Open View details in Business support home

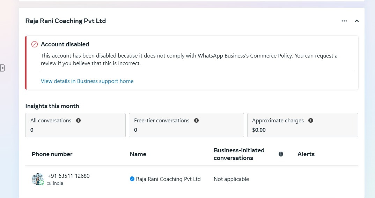coord(87,81)
